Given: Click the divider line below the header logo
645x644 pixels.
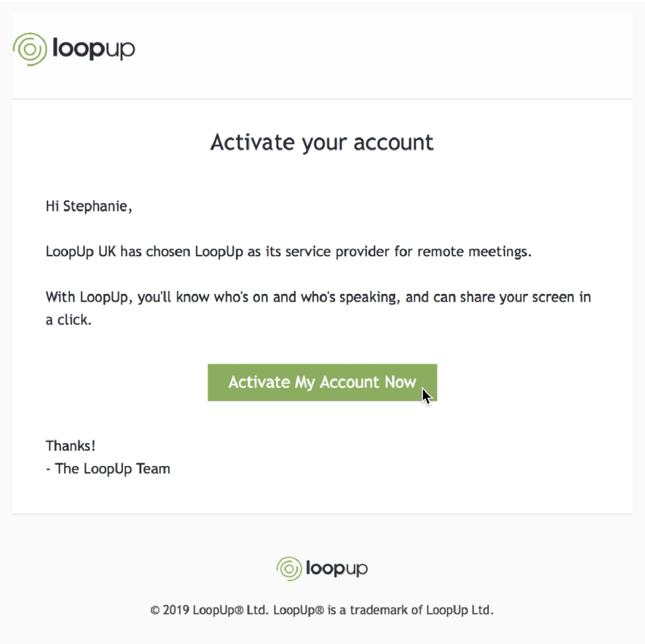Looking at the screenshot, I should click(322, 100).
